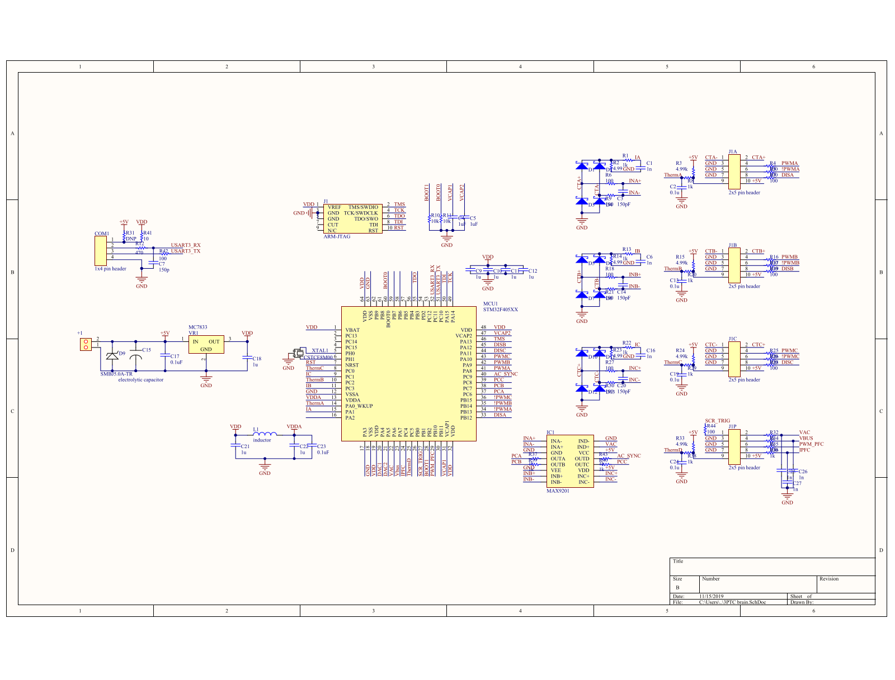Click the XTAL1 designator text
Image resolution: width=895 pixels, height=680 pixels.
tap(320, 351)
